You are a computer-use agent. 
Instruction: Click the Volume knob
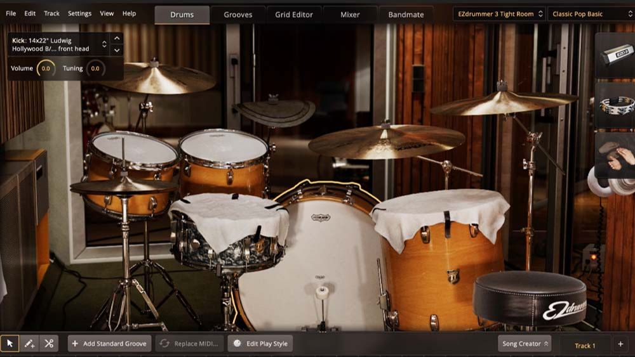coord(46,68)
